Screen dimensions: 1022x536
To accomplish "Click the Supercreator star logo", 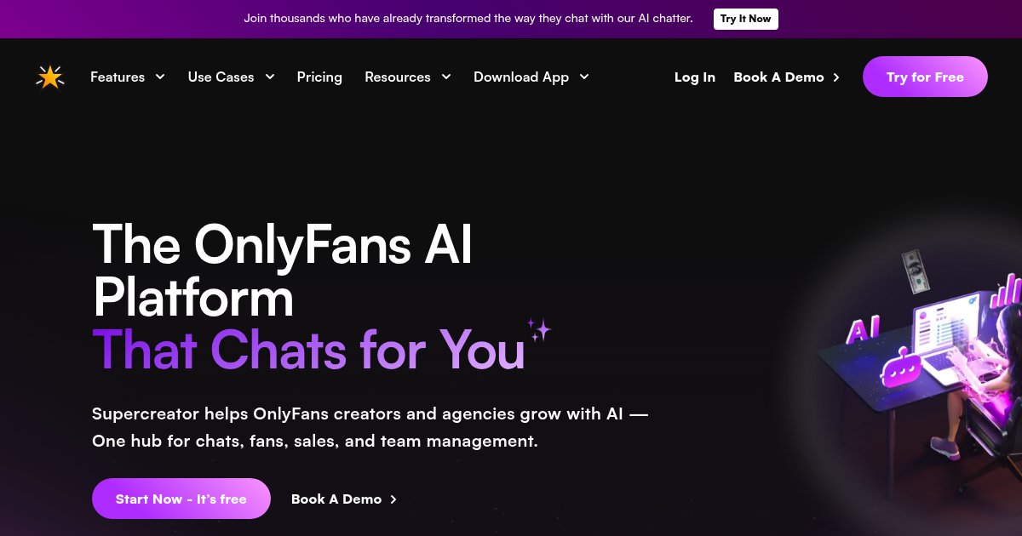I will (x=50, y=77).
